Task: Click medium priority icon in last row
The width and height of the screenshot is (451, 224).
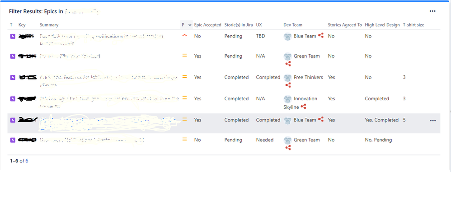Action: (184, 140)
